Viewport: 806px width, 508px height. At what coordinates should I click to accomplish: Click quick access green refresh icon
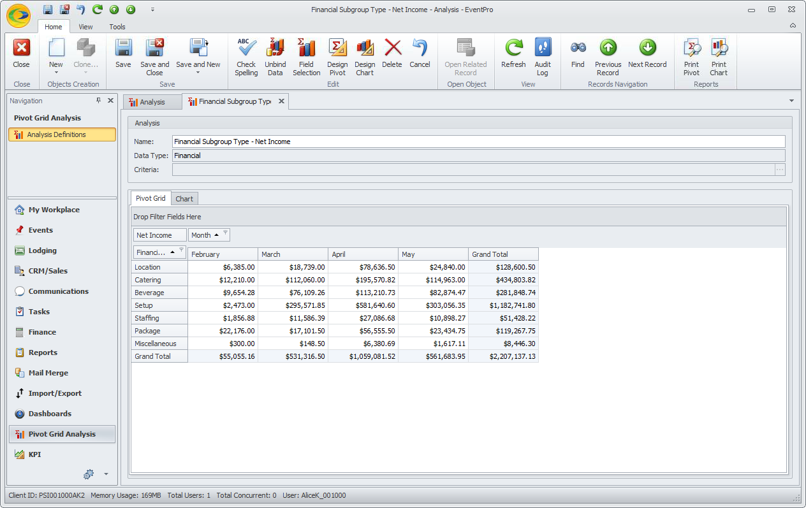98,10
